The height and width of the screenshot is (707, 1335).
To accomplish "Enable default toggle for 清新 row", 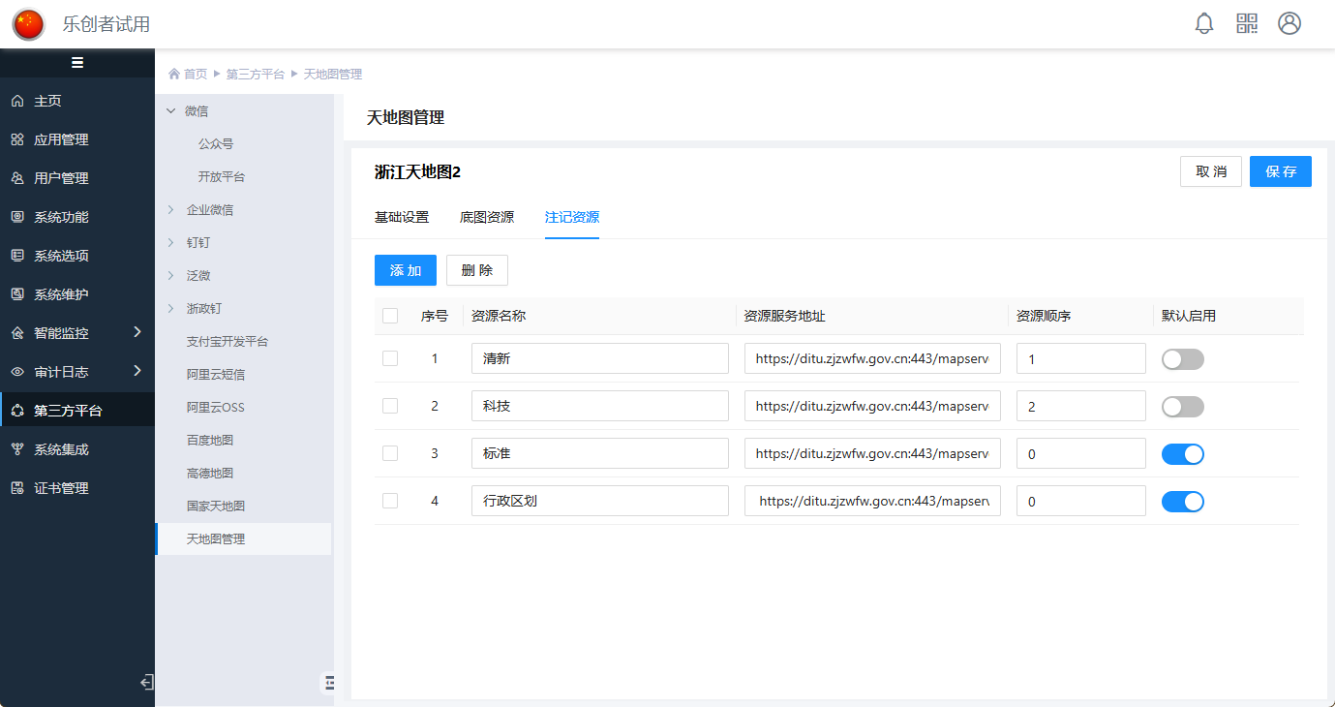I will (x=1182, y=359).
